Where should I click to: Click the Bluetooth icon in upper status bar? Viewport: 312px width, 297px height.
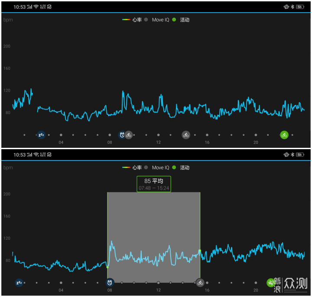point(292,7)
